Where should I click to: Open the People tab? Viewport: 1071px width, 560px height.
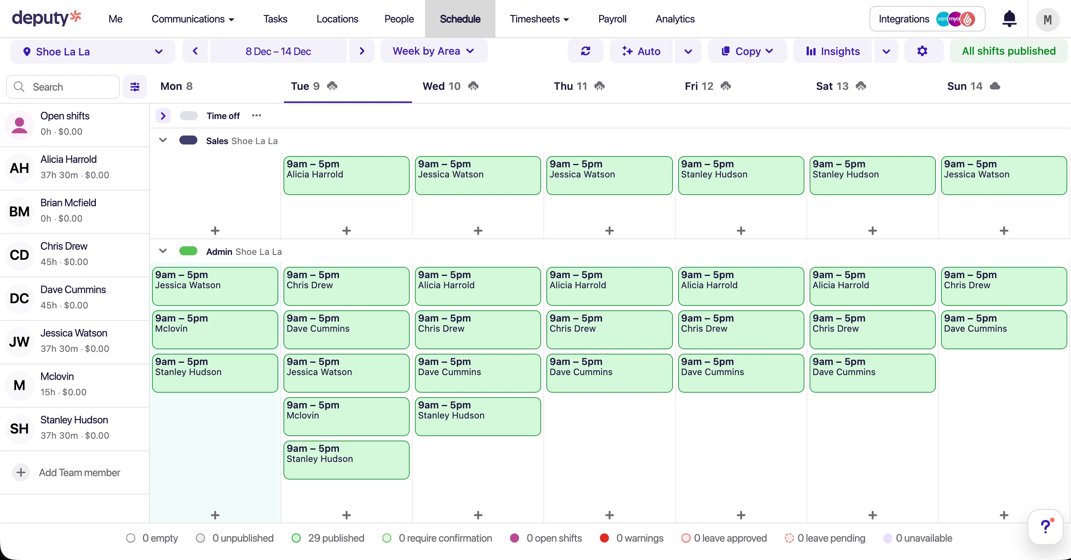pos(399,19)
